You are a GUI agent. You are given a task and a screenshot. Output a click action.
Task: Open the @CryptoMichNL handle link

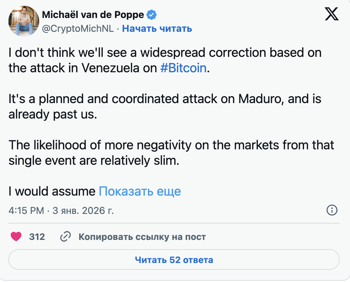coord(78,29)
